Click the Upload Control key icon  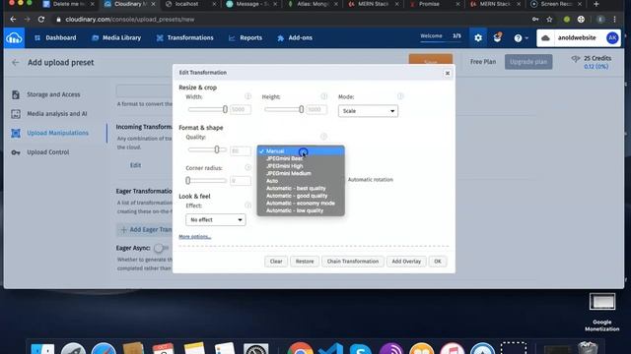click(16, 152)
